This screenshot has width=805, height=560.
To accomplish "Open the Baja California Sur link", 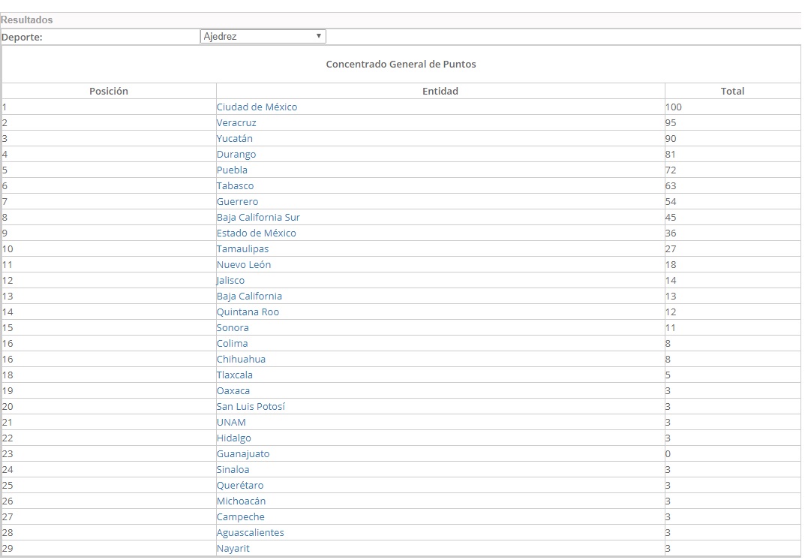I will [258, 218].
